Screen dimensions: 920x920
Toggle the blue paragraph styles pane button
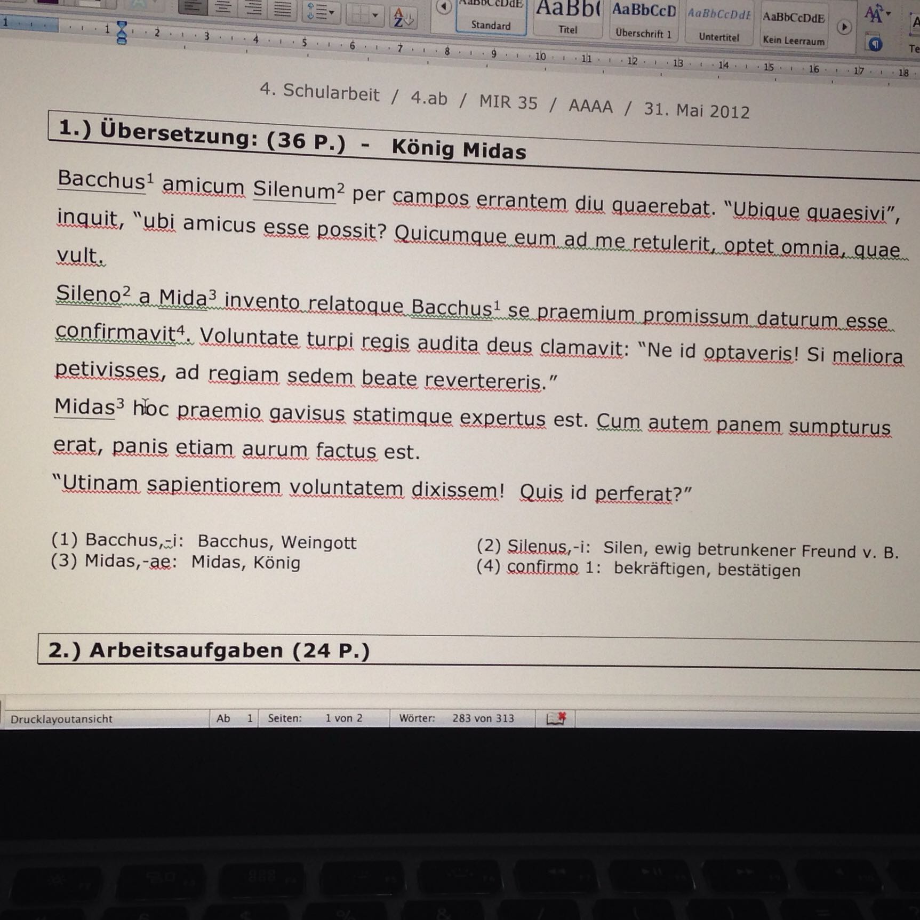875,44
